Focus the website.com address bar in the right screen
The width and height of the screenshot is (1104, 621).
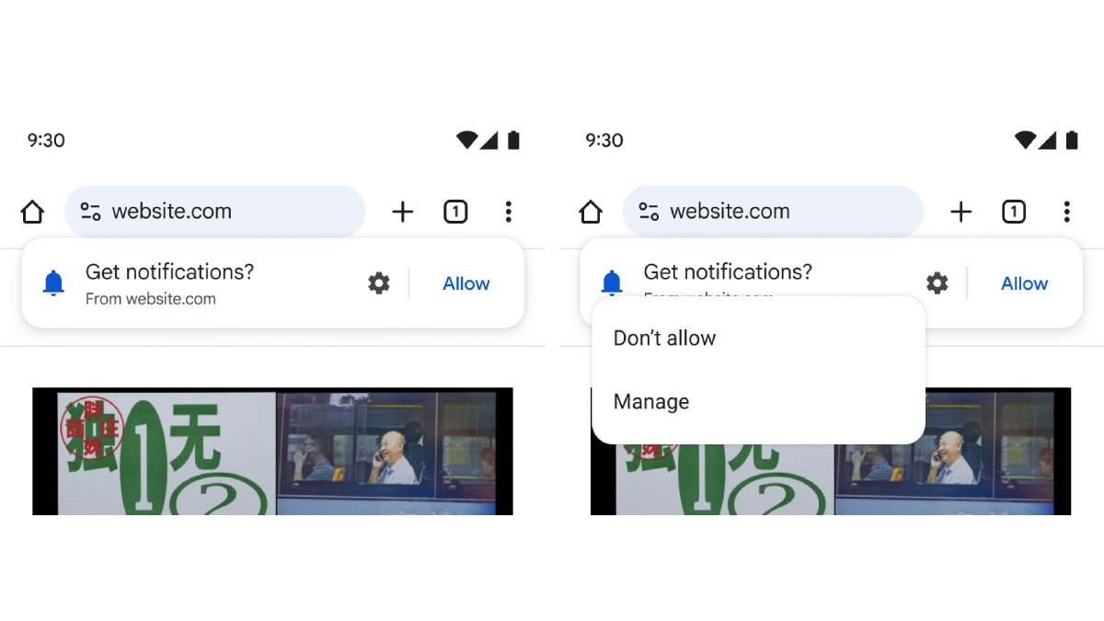(774, 212)
